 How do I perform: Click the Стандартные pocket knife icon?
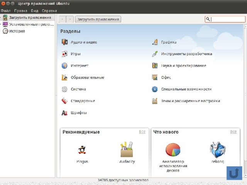64,101
